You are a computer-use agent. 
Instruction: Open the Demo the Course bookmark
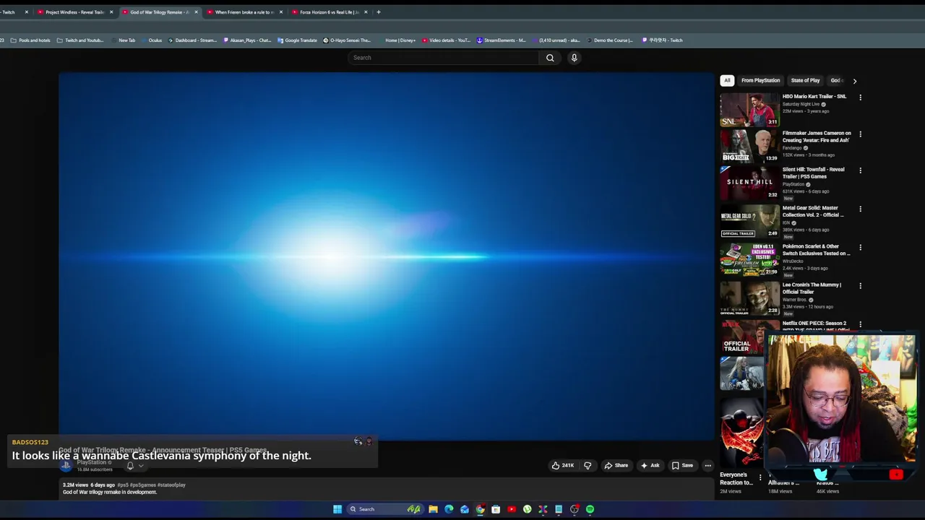609,40
